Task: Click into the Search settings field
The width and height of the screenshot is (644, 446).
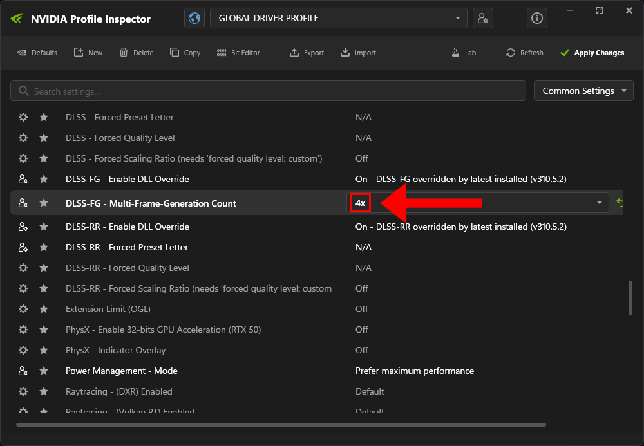Action: click(x=270, y=91)
